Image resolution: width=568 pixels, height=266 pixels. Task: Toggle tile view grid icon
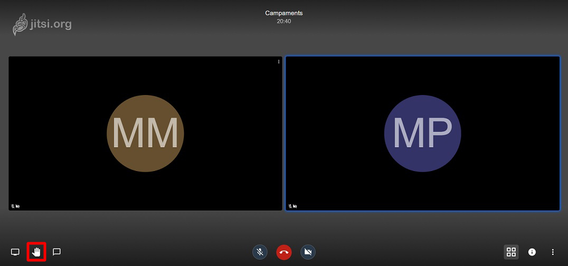pos(511,252)
